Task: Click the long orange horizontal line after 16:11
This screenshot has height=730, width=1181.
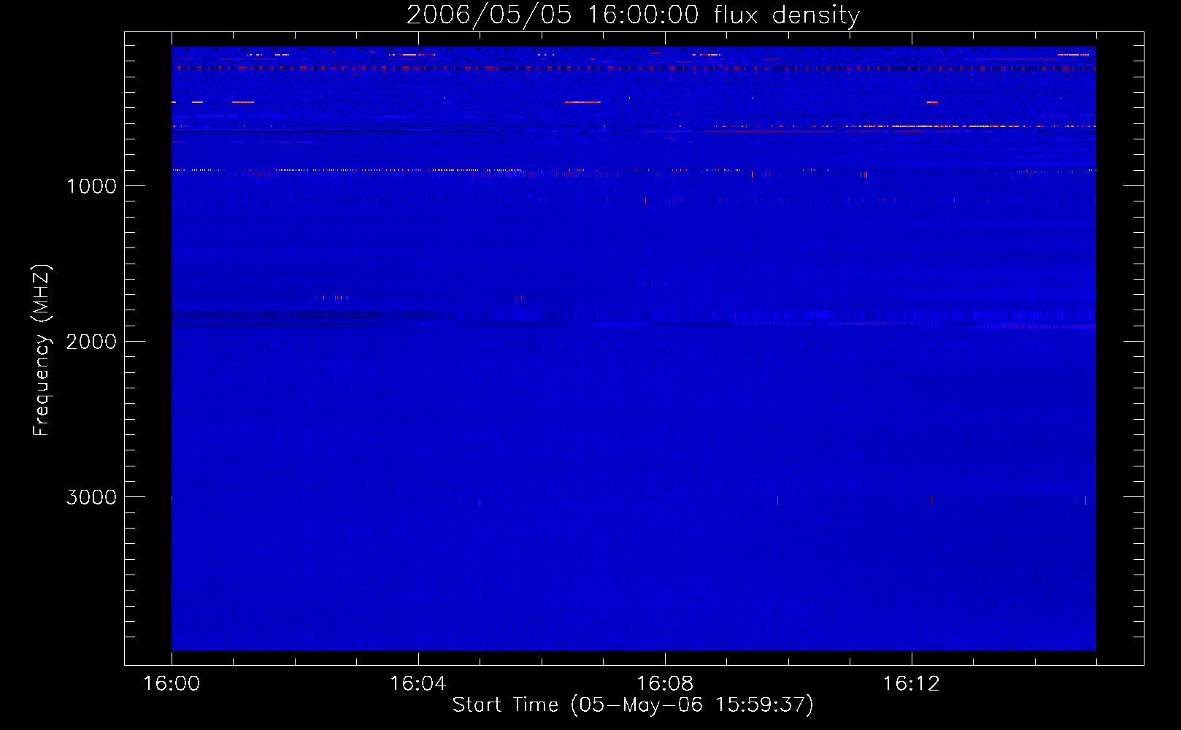Action: point(971,126)
